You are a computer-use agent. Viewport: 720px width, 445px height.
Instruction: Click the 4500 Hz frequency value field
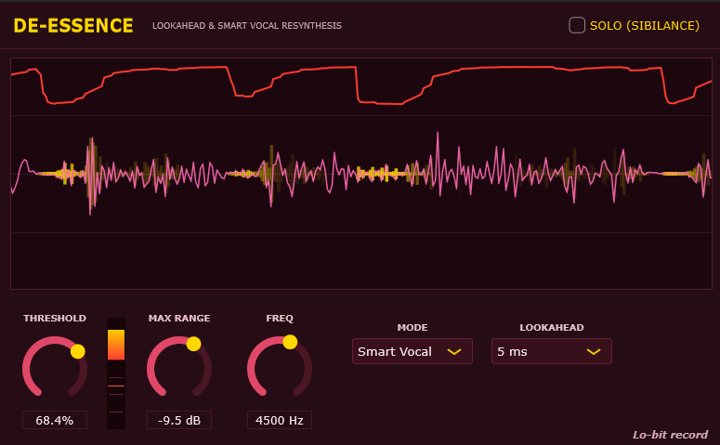280,420
